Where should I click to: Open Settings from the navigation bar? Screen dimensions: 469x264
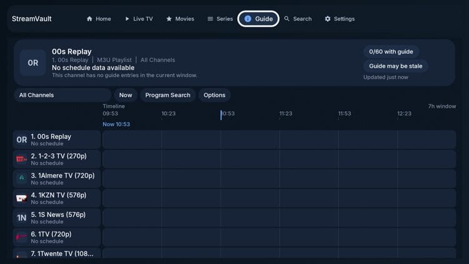pyautogui.click(x=340, y=19)
